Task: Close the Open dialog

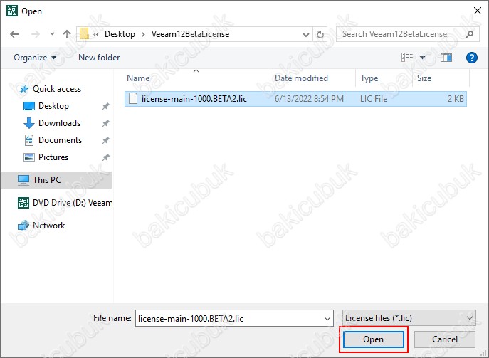Action: 477,11
